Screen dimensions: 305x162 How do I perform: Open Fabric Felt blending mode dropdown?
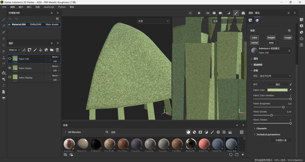click(x=56, y=57)
